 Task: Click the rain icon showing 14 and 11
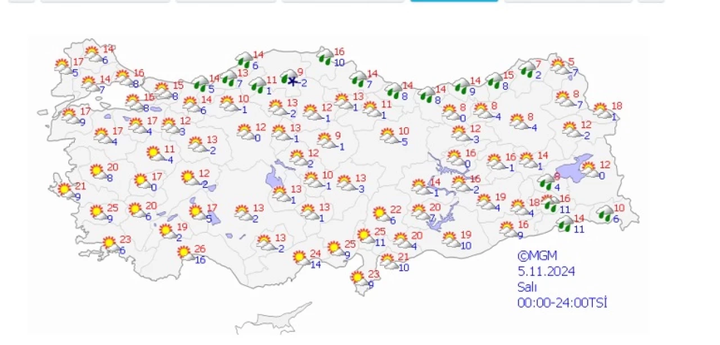(564, 225)
